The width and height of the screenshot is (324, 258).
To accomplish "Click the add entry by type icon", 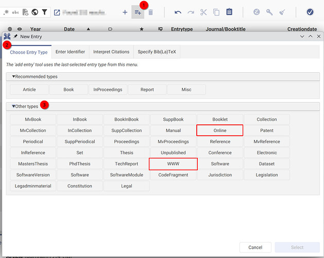I will click(138, 12).
